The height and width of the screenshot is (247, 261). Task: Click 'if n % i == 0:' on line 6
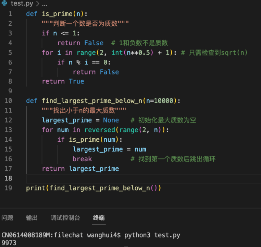pyautogui.click(x=84, y=62)
